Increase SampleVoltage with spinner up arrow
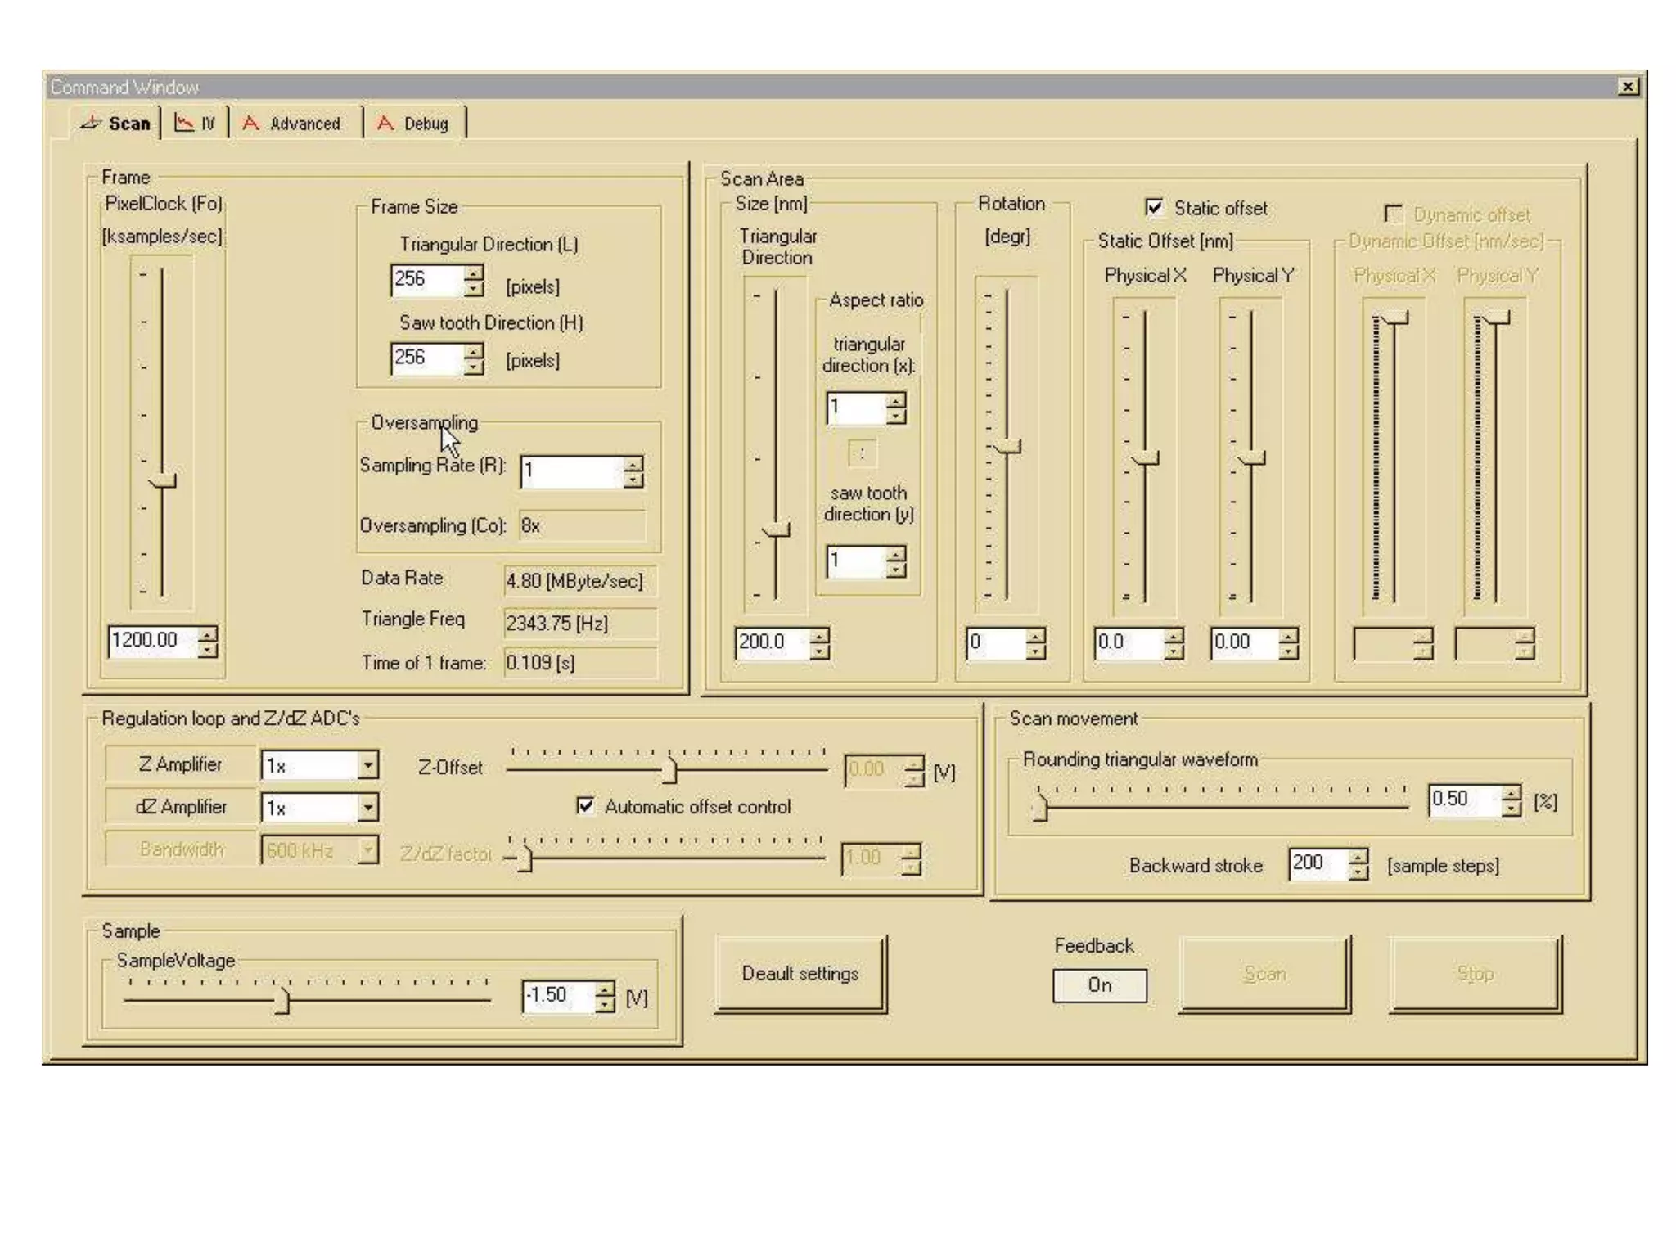Image resolution: width=1676 pixels, height=1257 pixels. (605, 989)
